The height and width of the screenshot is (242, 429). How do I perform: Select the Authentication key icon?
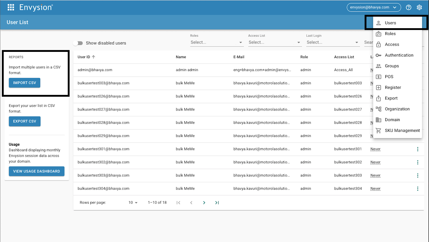coord(378,55)
